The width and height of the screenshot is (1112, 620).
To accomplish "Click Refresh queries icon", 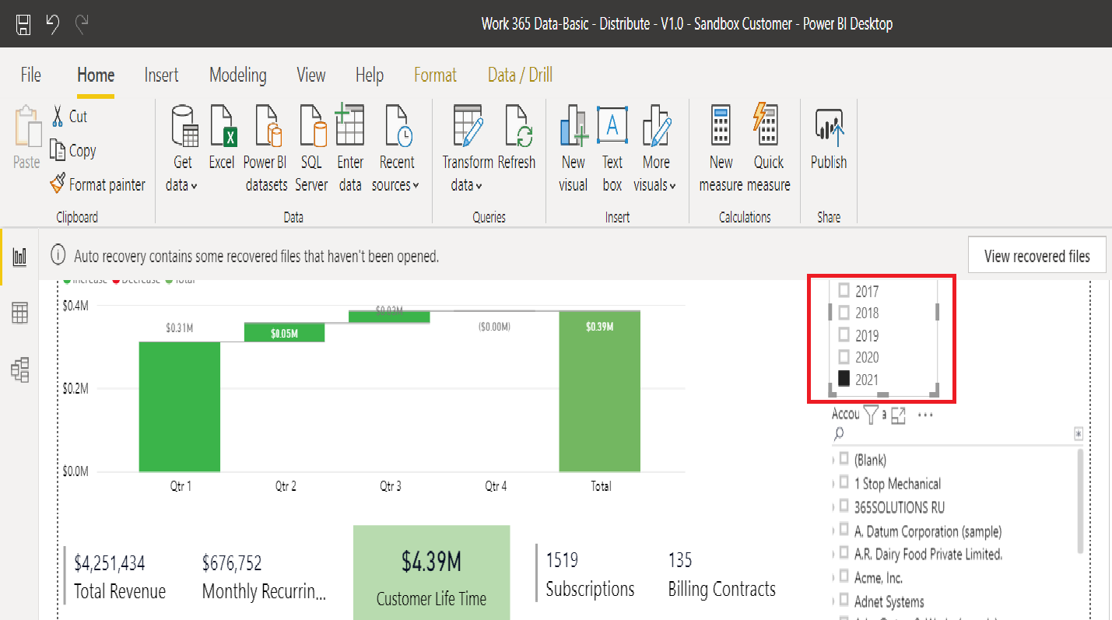I will click(x=517, y=126).
